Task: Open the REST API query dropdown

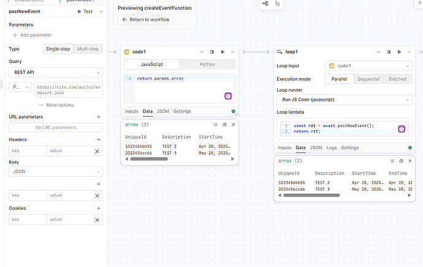Action: click(x=56, y=72)
